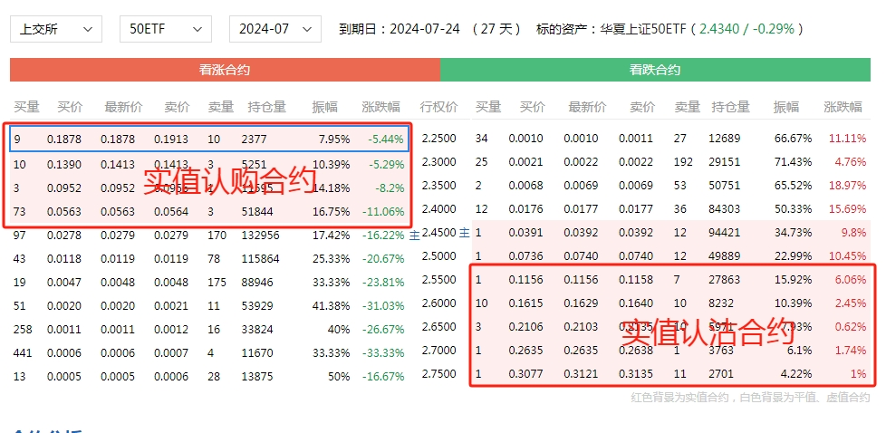The height and width of the screenshot is (433, 886).
Task: Click strike price 2.4000
Action: tap(438, 208)
